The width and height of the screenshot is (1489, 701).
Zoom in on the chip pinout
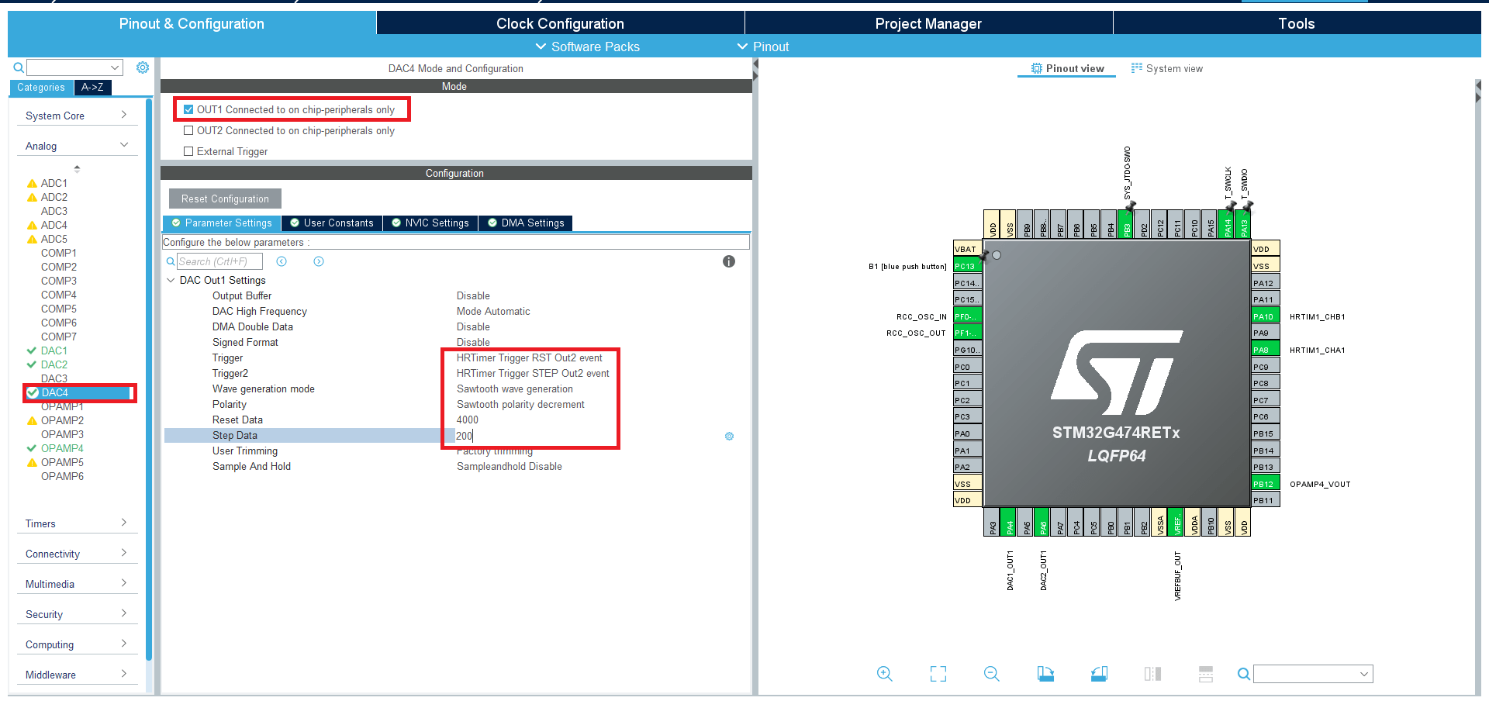tap(884, 674)
